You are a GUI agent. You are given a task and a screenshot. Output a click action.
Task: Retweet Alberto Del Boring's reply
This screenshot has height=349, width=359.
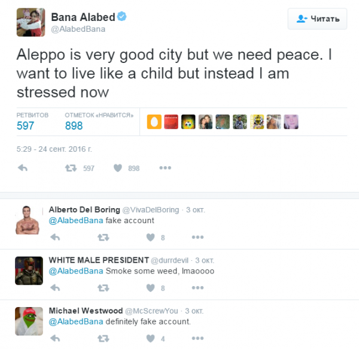[103, 237]
